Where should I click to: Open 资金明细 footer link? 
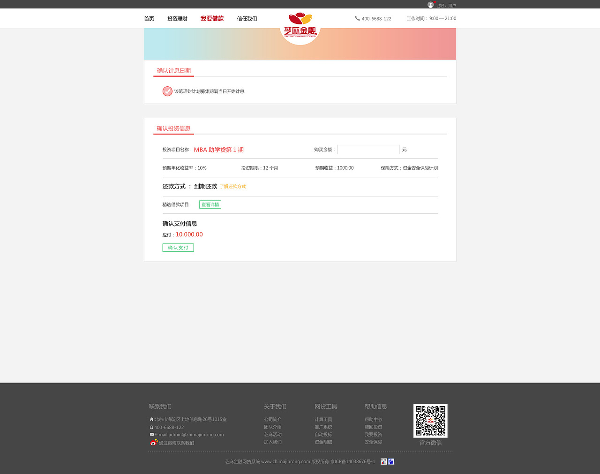(323, 442)
